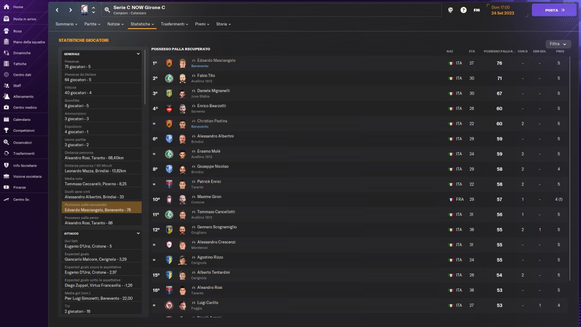Open the Trasferimenti tab menu
Image resolution: width=581 pixels, height=327 pixels.
pos(175,24)
